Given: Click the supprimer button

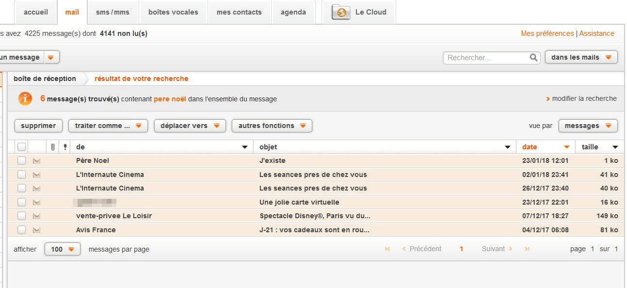Looking at the screenshot, I should [39, 126].
